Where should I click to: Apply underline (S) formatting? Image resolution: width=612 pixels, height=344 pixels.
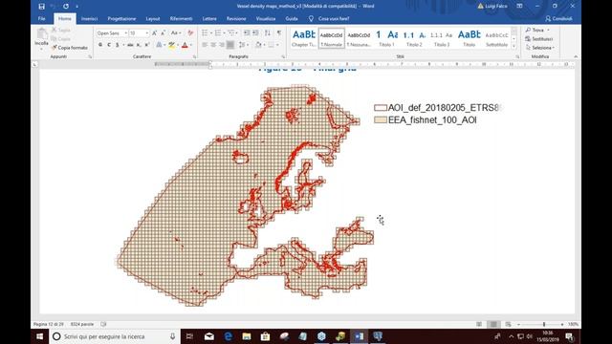click(117, 45)
